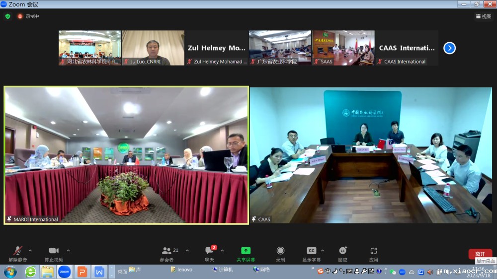Select the CAAS video tile
This screenshot has height=279, width=497.
coord(370,155)
